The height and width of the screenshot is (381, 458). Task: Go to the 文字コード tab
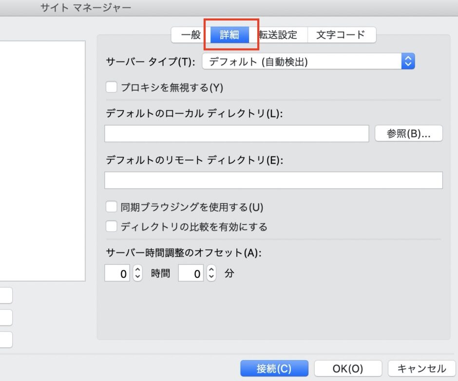click(x=341, y=35)
